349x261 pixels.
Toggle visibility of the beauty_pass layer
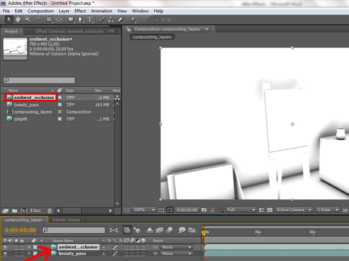click(5, 253)
